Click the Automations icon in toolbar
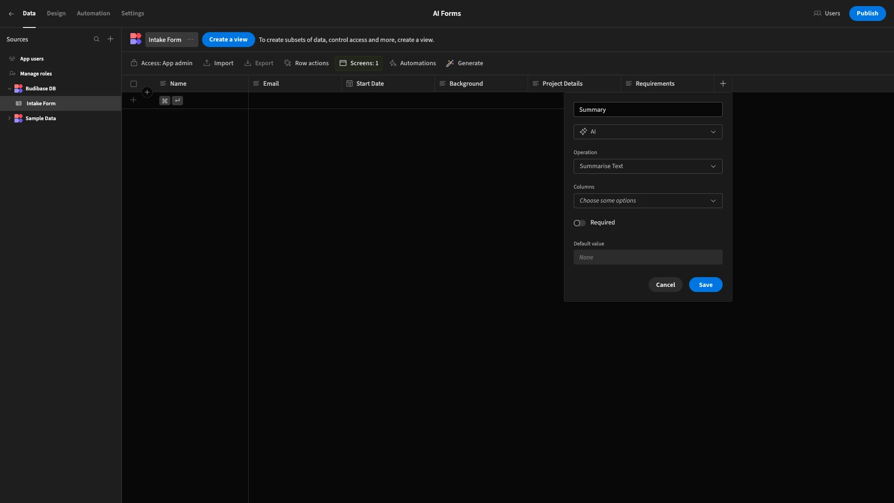This screenshot has height=503, width=894. pyautogui.click(x=393, y=63)
